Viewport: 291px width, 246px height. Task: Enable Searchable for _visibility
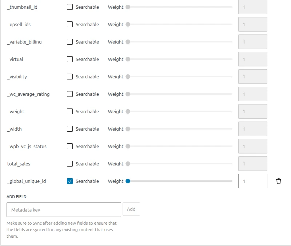coord(70,77)
